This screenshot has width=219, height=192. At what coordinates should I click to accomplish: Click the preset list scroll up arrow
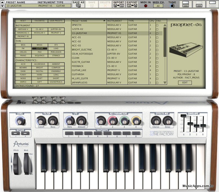tap(165, 25)
